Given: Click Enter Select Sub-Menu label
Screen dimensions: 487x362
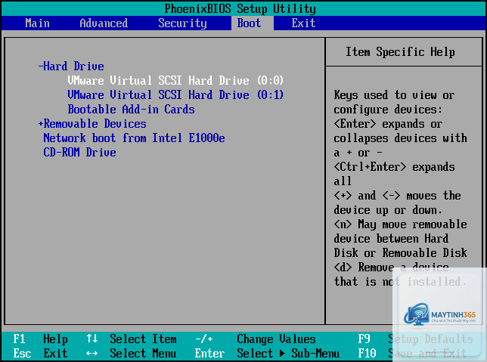Looking at the screenshot, I should [267, 353].
